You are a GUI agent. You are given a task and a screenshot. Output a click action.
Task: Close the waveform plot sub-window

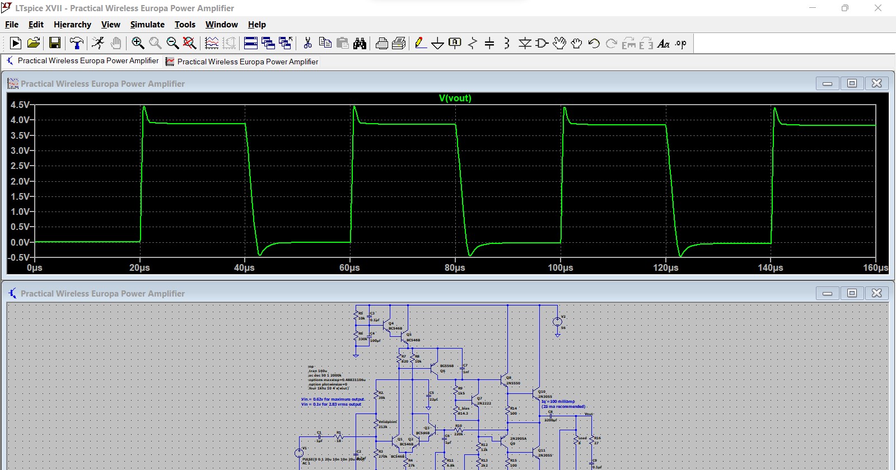point(876,83)
